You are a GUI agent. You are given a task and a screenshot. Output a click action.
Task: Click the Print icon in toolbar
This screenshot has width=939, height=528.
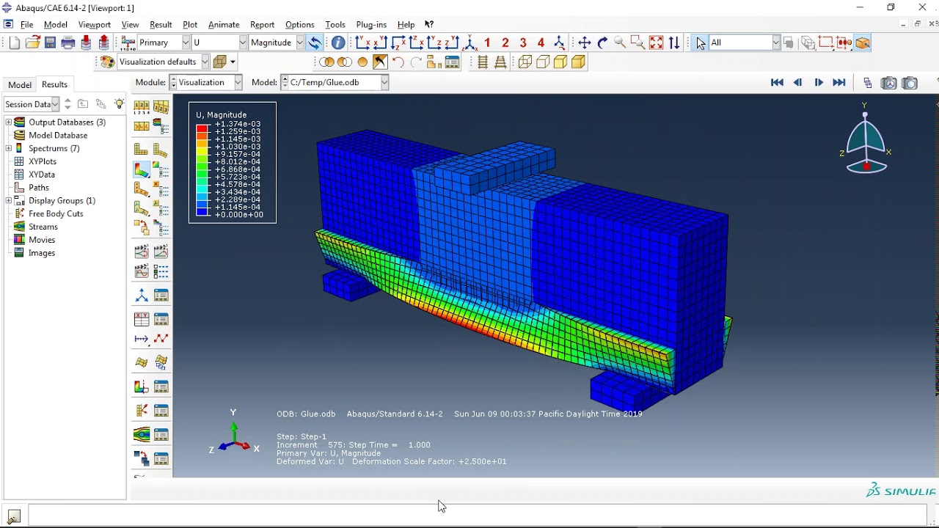(x=68, y=43)
